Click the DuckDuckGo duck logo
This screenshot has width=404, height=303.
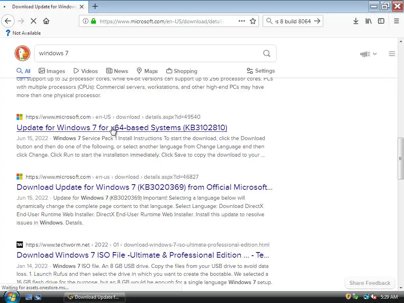pyautogui.click(x=22, y=53)
